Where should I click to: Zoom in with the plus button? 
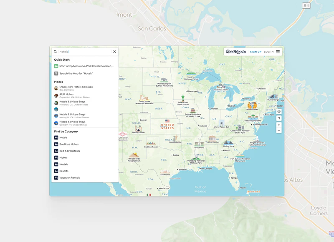[x=279, y=125]
